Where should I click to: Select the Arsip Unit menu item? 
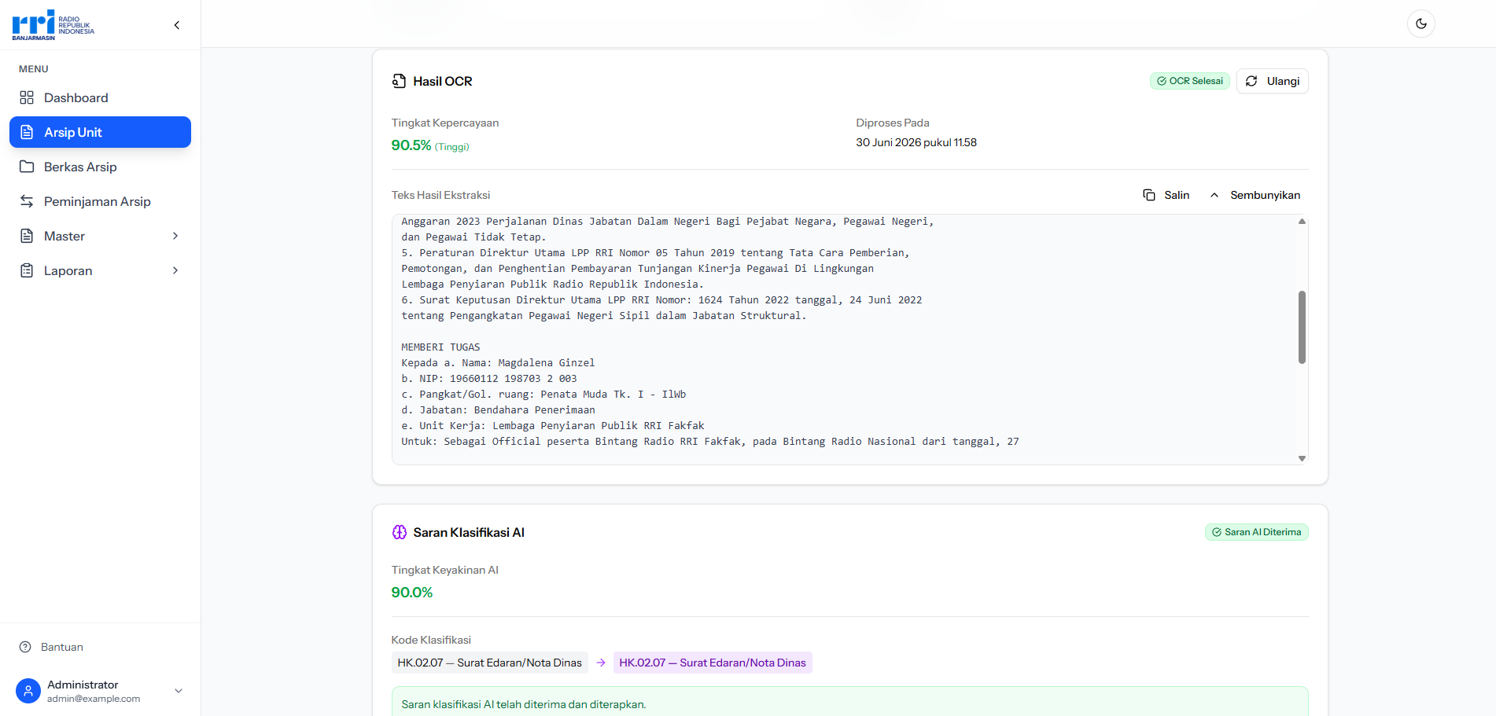[x=100, y=132]
